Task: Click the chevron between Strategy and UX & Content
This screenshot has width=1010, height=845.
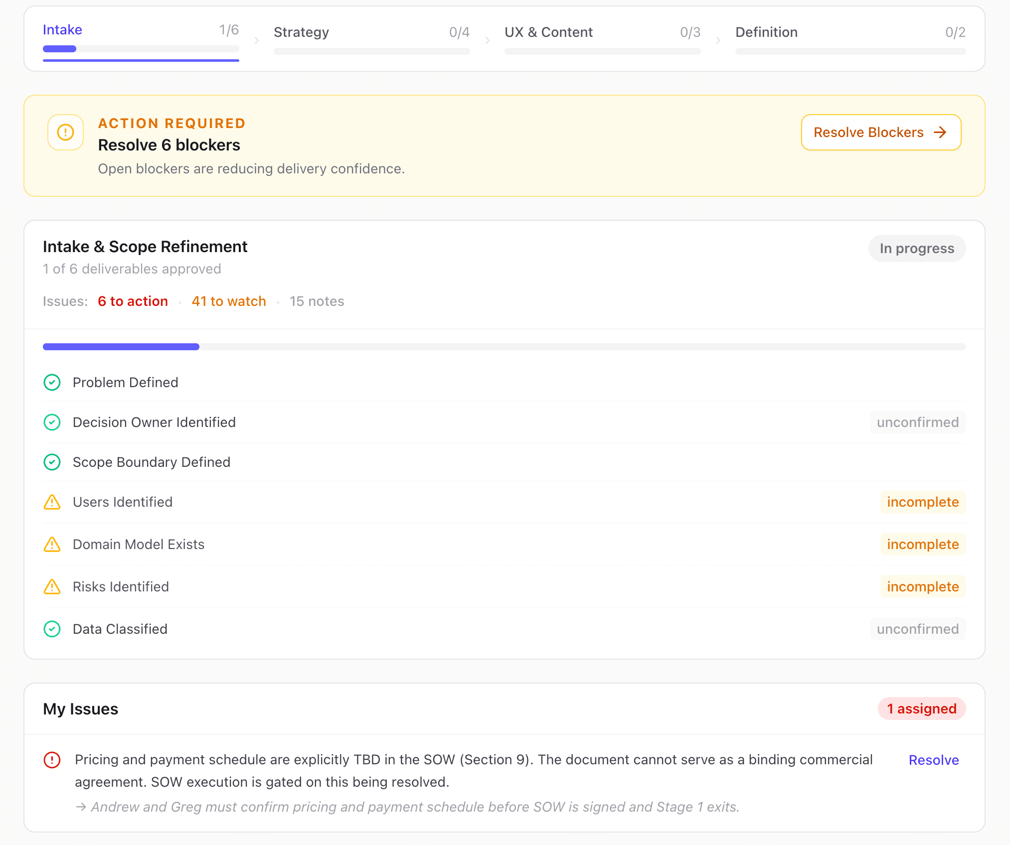Action: pos(487,41)
